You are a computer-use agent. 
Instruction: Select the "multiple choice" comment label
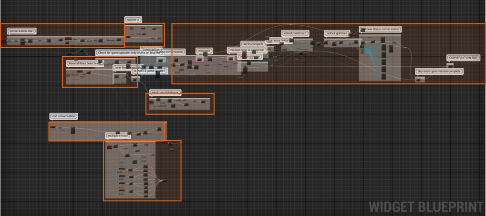pyautogui.click(x=118, y=136)
